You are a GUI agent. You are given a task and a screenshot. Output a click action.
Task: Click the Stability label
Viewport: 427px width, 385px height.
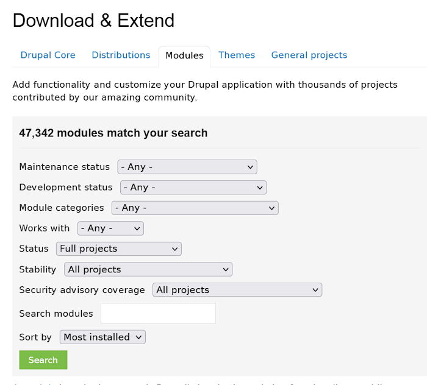coord(38,269)
